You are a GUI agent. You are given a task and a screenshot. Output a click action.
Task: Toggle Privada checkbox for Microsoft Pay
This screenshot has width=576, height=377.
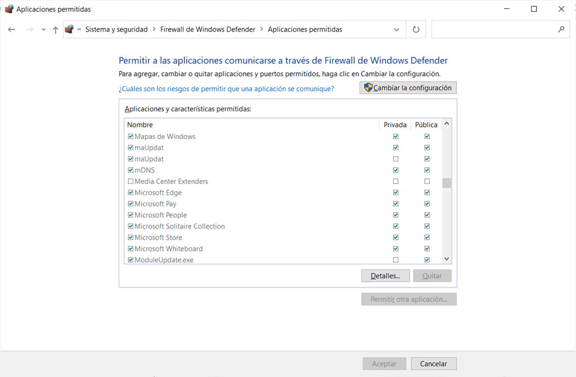pos(395,204)
